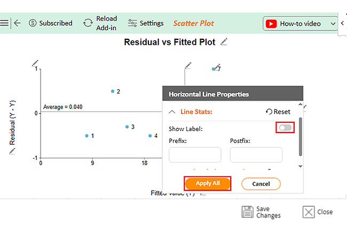The image size is (347, 233).
Task: Click into the Postfix input field
Action: pos(256,154)
